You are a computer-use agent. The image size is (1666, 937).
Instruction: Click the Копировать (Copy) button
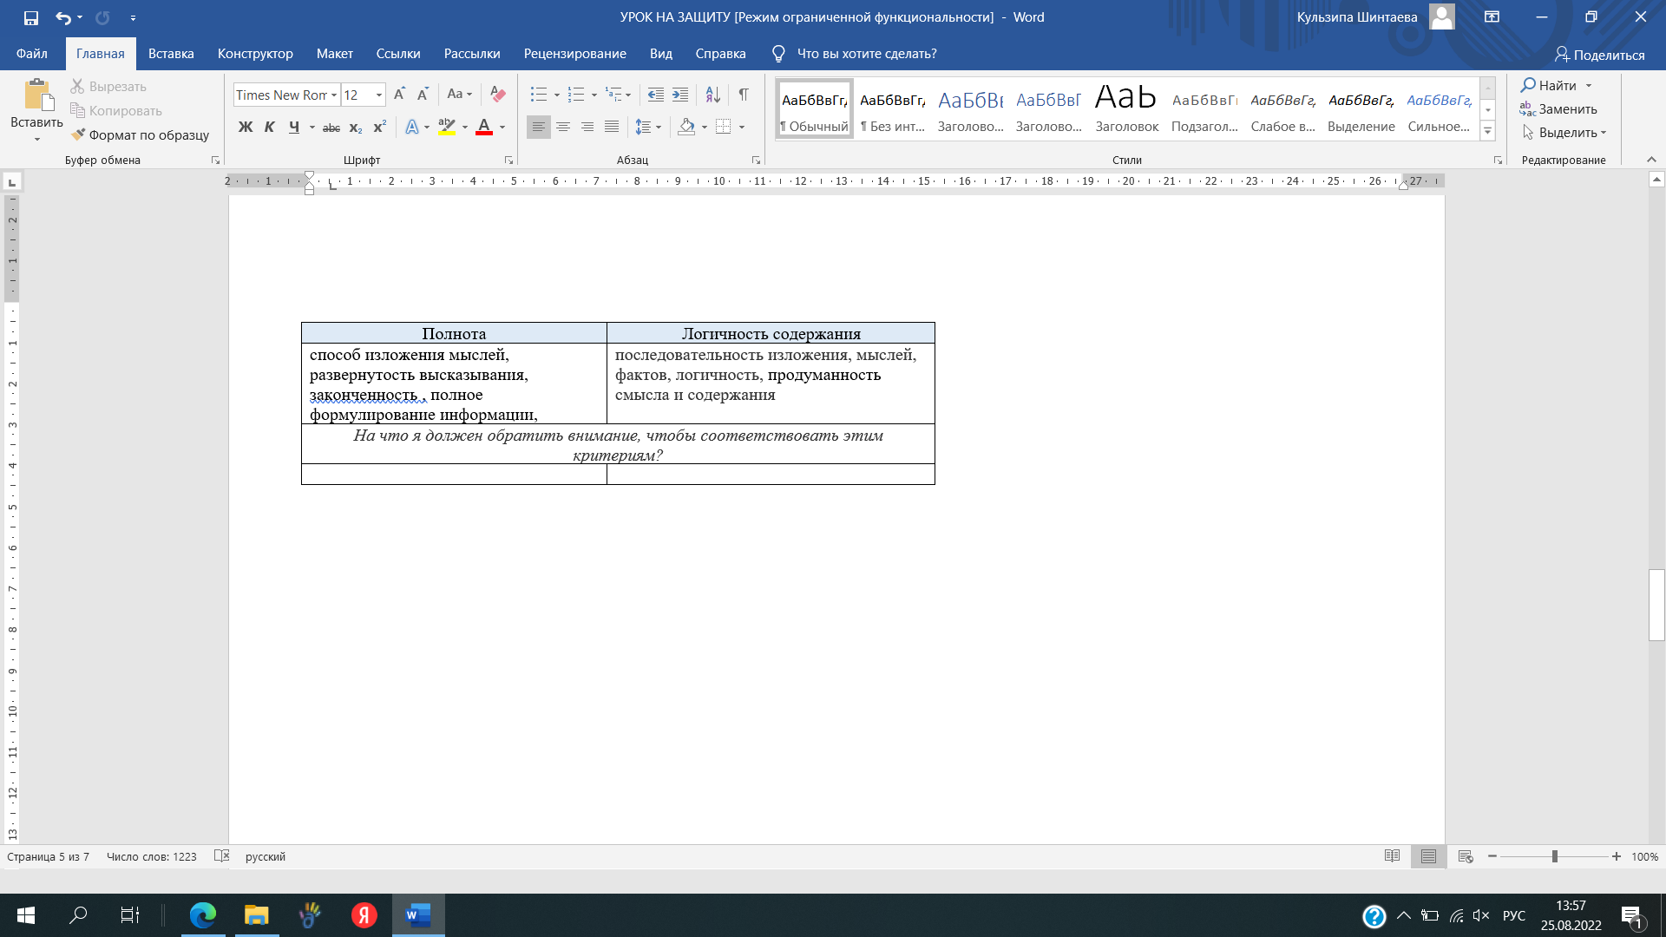click(x=116, y=111)
